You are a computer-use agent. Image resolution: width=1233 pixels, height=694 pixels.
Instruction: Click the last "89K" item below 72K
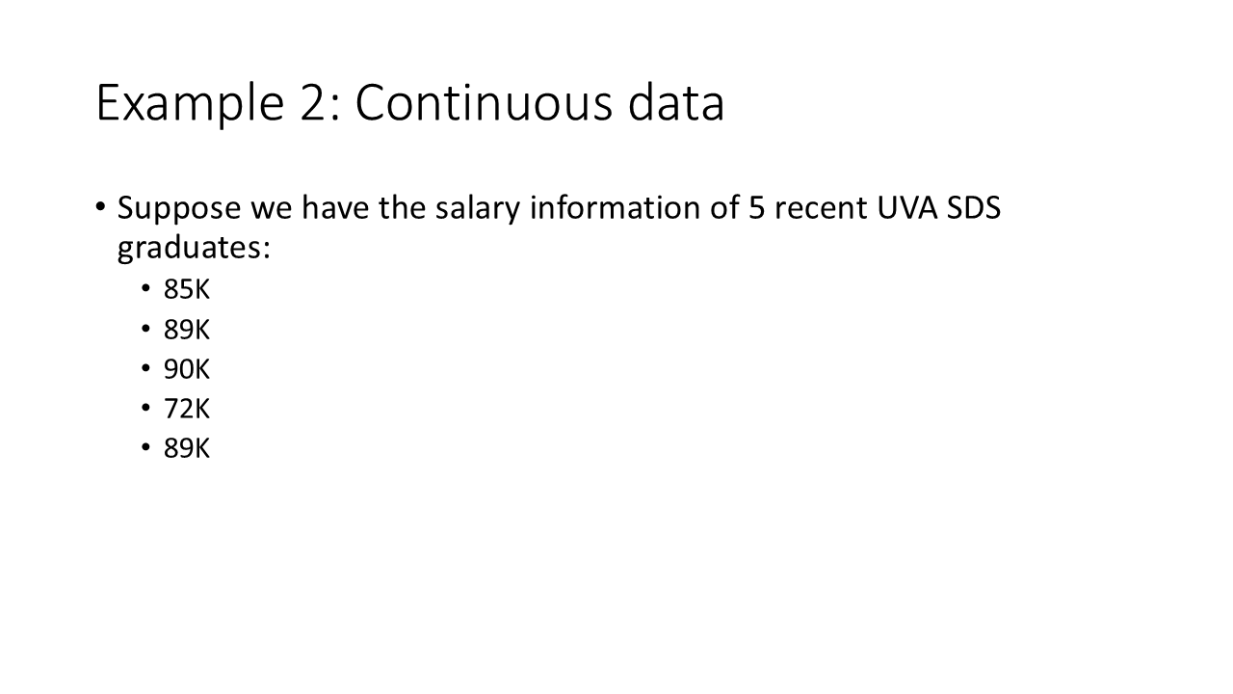coord(187,448)
